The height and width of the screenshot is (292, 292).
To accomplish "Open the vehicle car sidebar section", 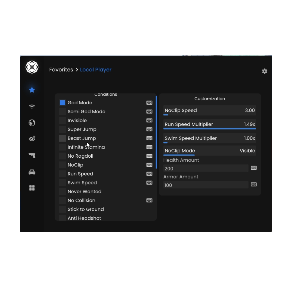I will click(x=32, y=172).
